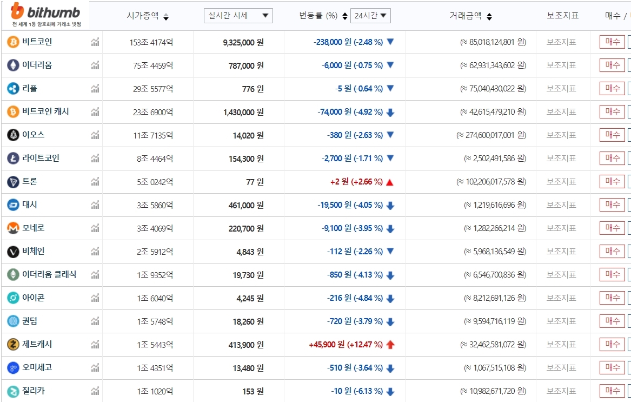The image size is (631, 402).
Task: Click 매수 button for 리플
Action: [x=612, y=89]
